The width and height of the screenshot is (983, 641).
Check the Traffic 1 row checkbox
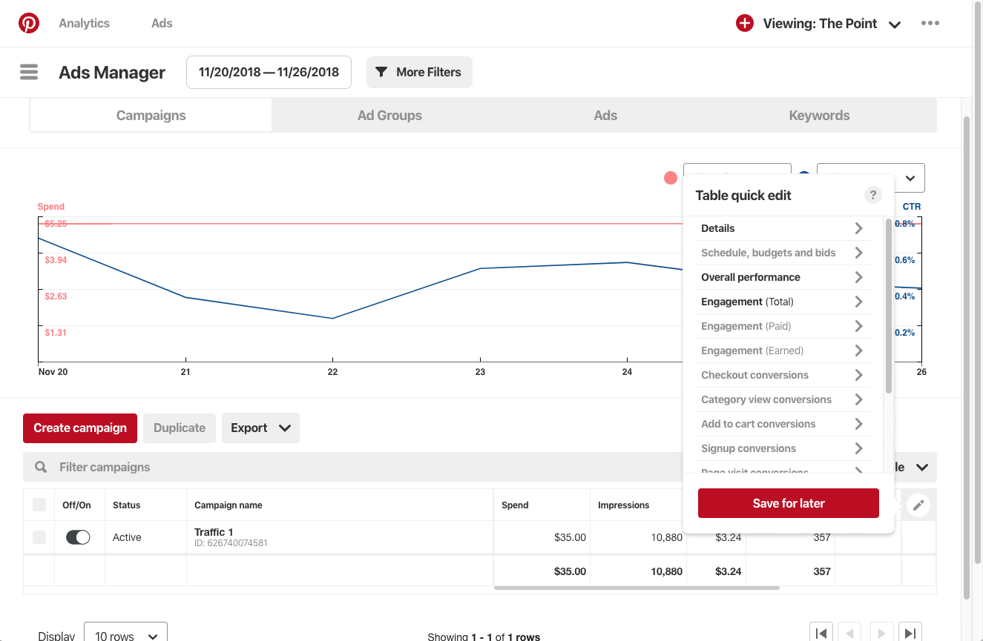(39, 537)
